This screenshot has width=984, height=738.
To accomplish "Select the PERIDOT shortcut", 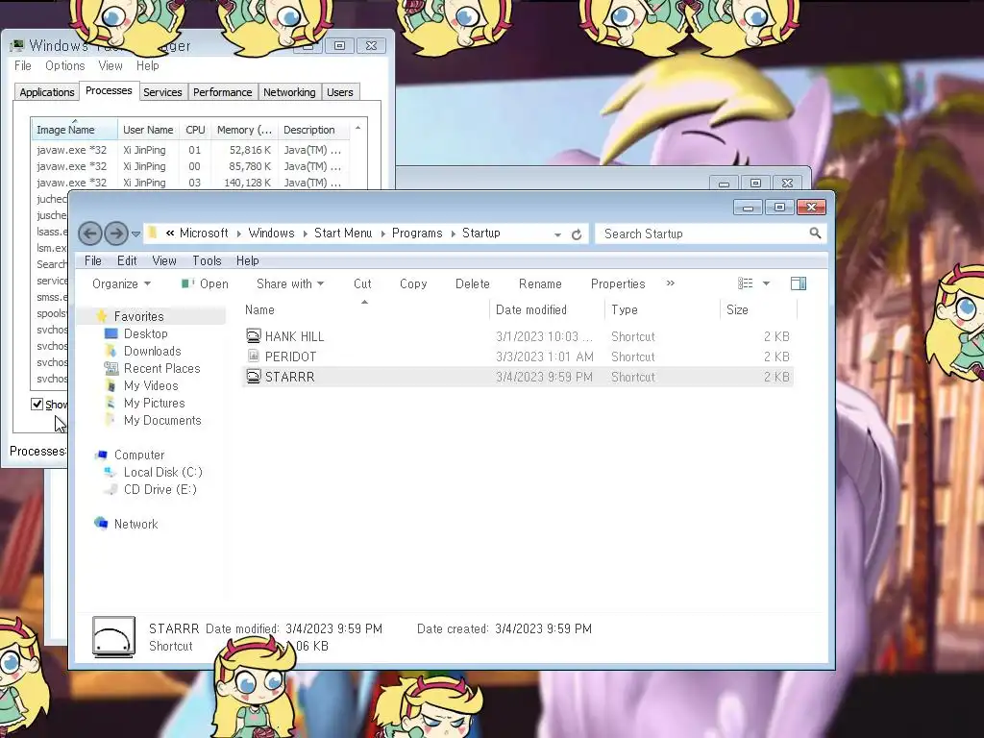I will [x=518, y=357].
